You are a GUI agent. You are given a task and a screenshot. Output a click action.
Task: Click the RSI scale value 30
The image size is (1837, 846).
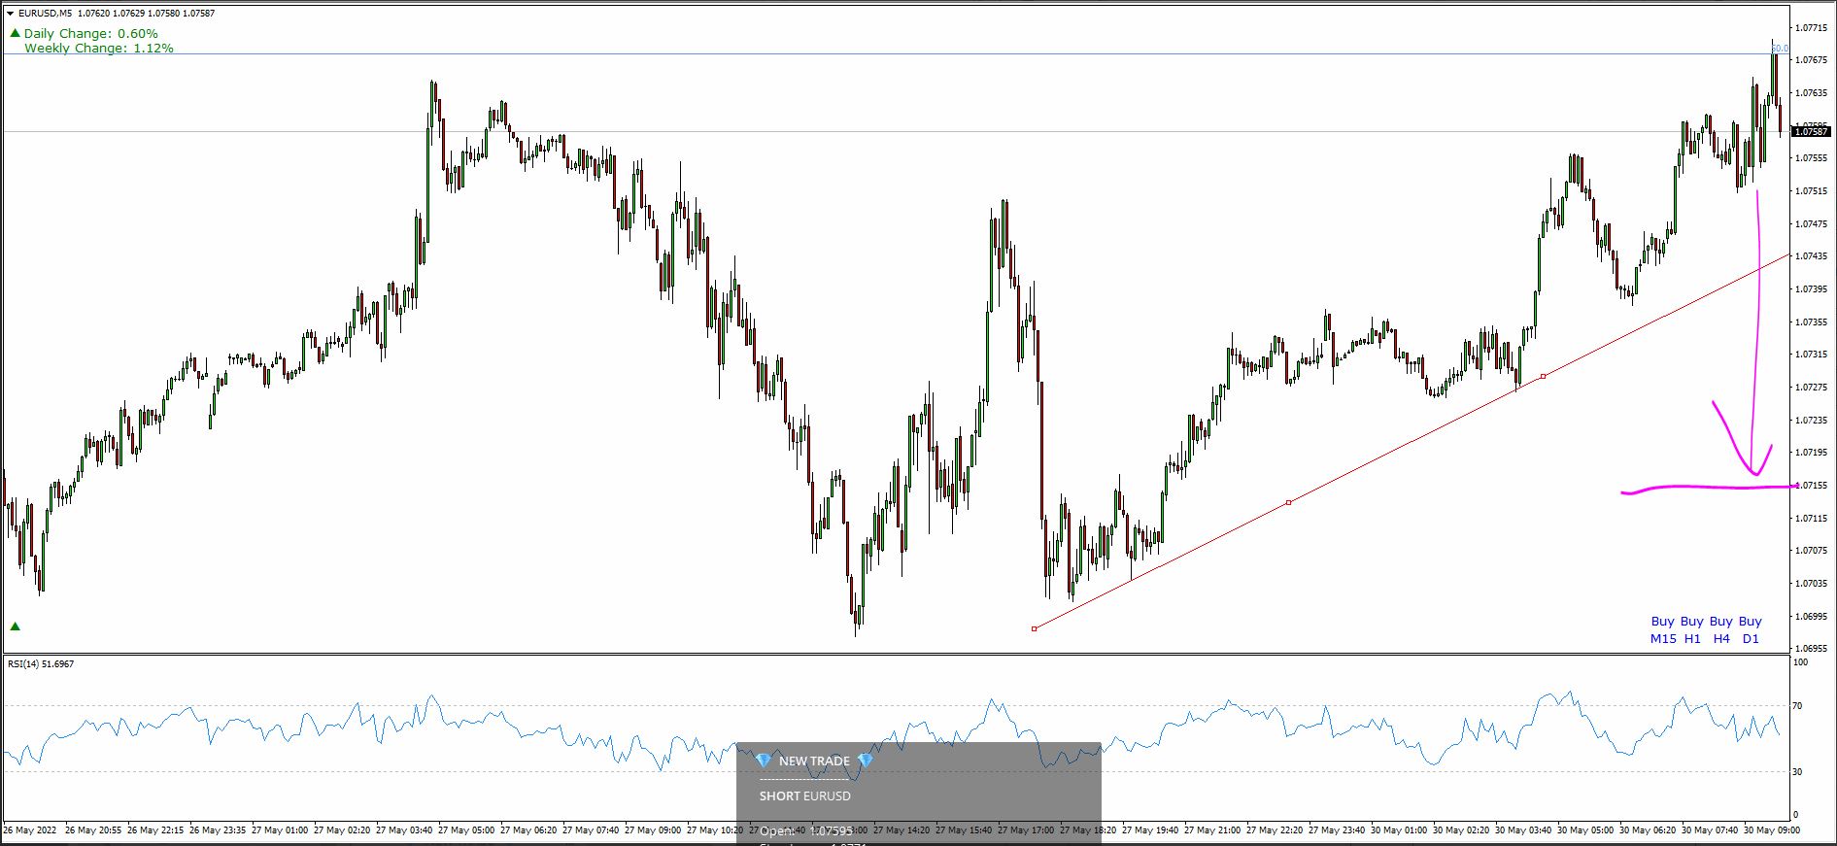pos(1798,771)
